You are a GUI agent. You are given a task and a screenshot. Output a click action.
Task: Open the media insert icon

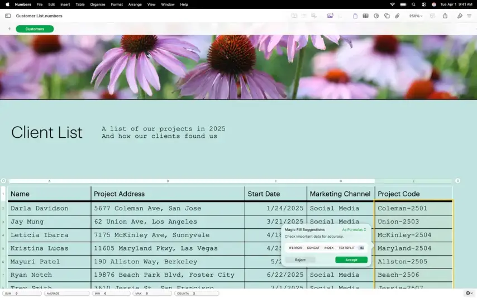pyautogui.click(x=330, y=16)
